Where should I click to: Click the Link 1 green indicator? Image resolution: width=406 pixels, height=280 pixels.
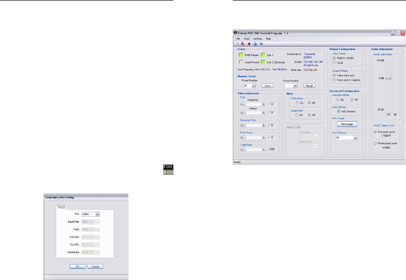point(263,55)
